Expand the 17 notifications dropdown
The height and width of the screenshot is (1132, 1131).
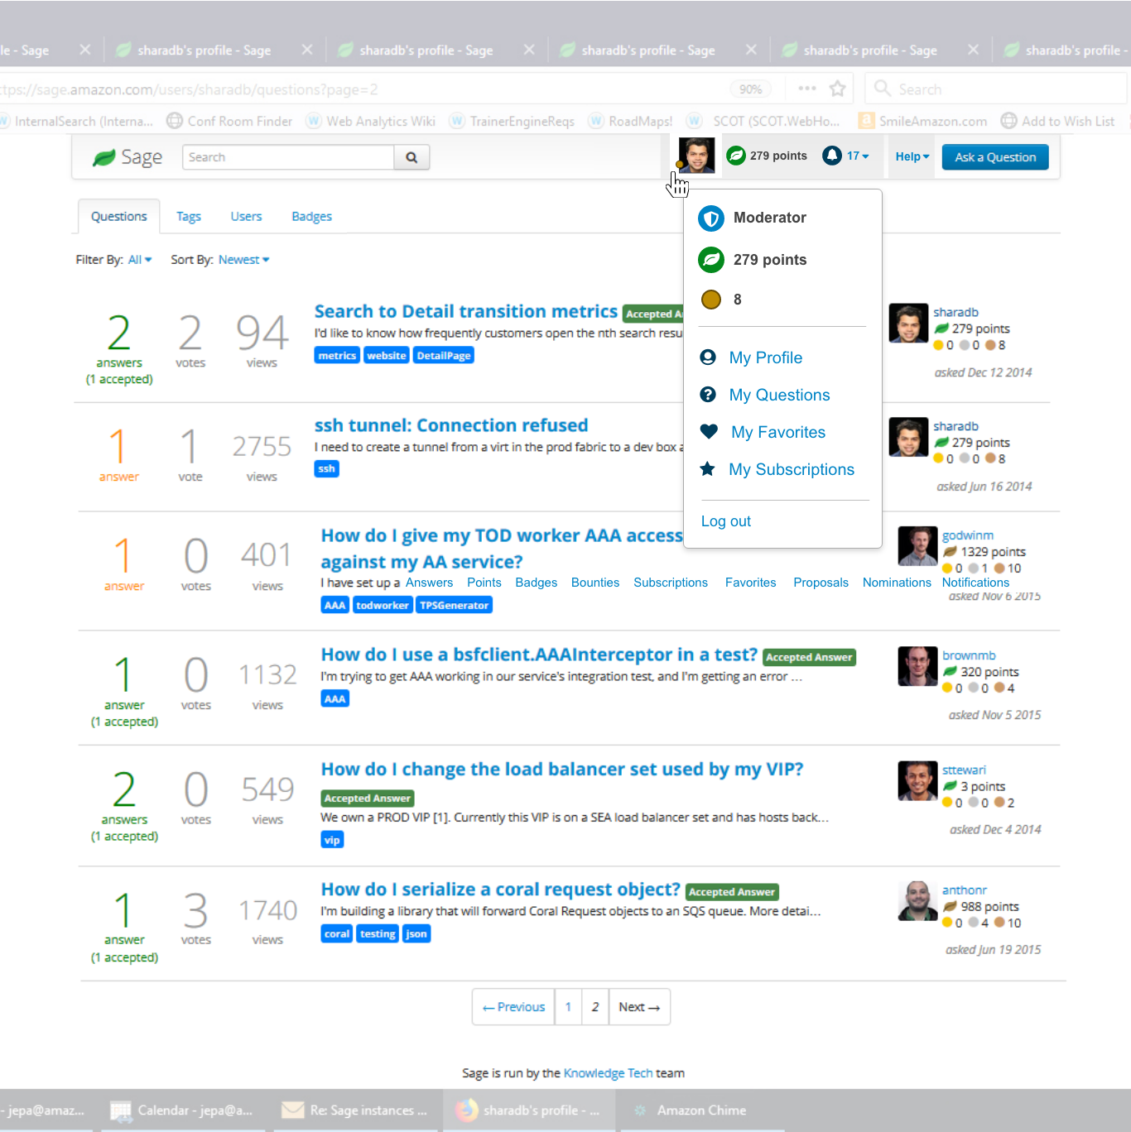tap(858, 156)
